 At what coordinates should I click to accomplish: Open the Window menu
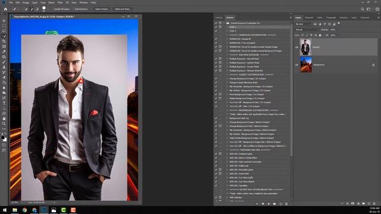pos(84,2)
